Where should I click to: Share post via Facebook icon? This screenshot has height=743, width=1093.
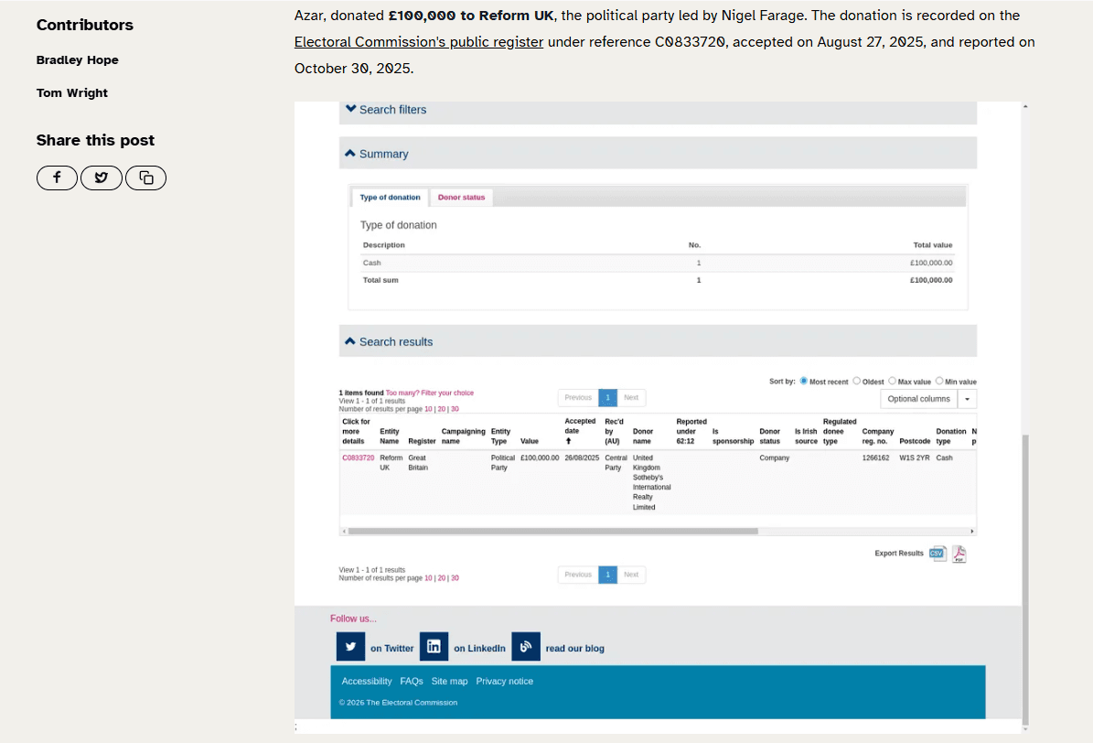pos(57,178)
